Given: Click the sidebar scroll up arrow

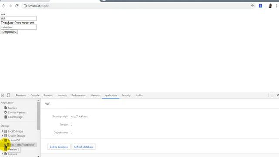Looking at the screenshot, I should coord(38,101).
